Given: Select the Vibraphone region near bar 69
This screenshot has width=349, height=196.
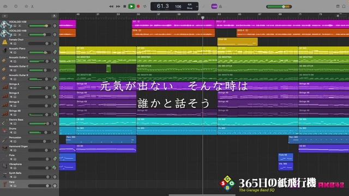Looking at the screenshot, I should point(286,166).
